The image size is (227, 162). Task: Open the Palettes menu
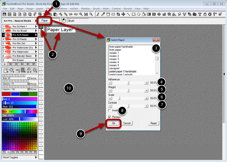click(85, 9)
